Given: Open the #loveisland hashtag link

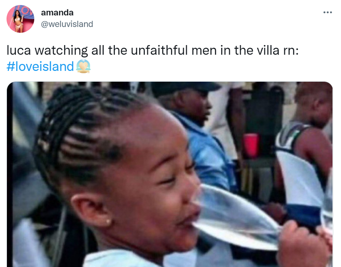Looking at the screenshot, I should [x=40, y=66].
